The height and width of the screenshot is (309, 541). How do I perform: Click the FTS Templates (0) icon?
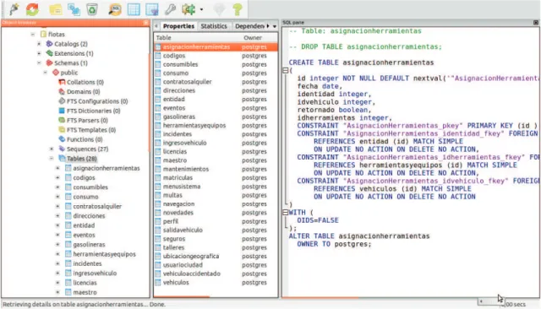[x=62, y=130]
